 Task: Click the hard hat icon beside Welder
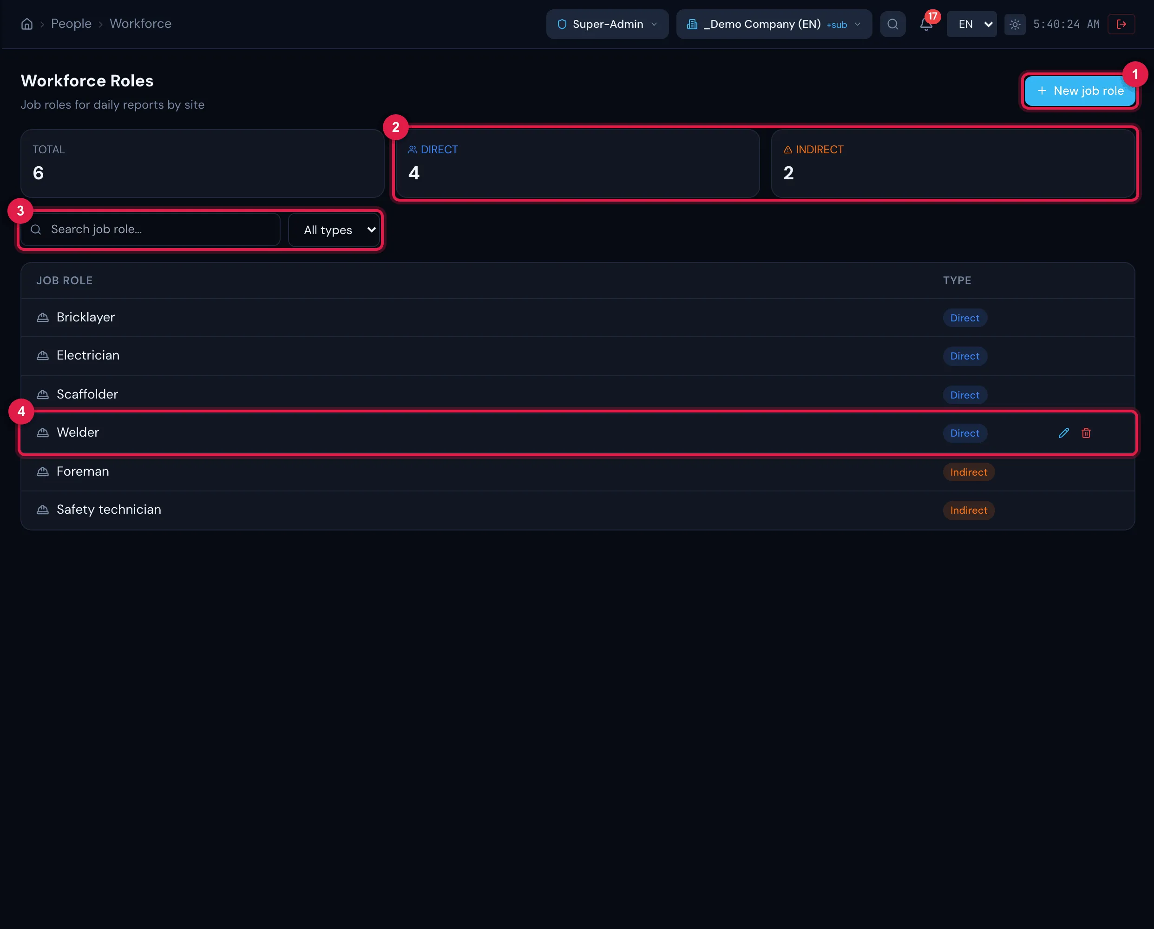[43, 433]
